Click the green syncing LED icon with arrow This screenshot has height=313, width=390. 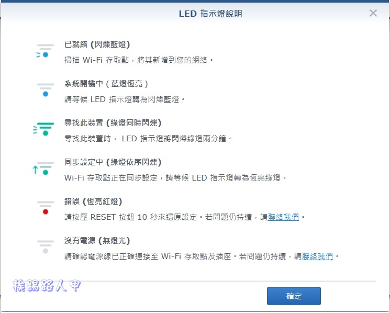[43, 169]
